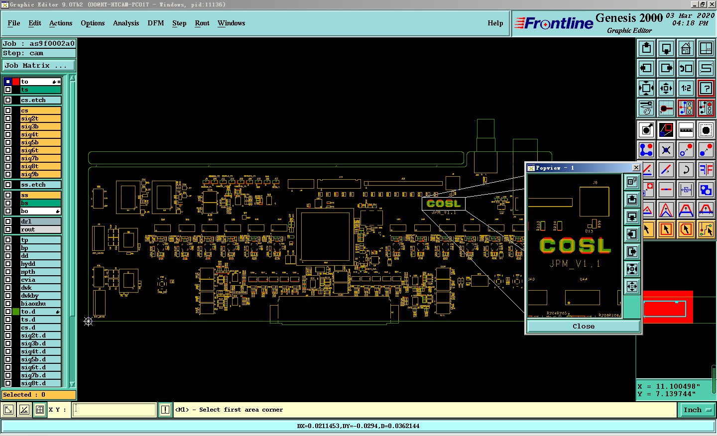Click the question mark help icon
This screenshot has width=717, height=436.
706,88
